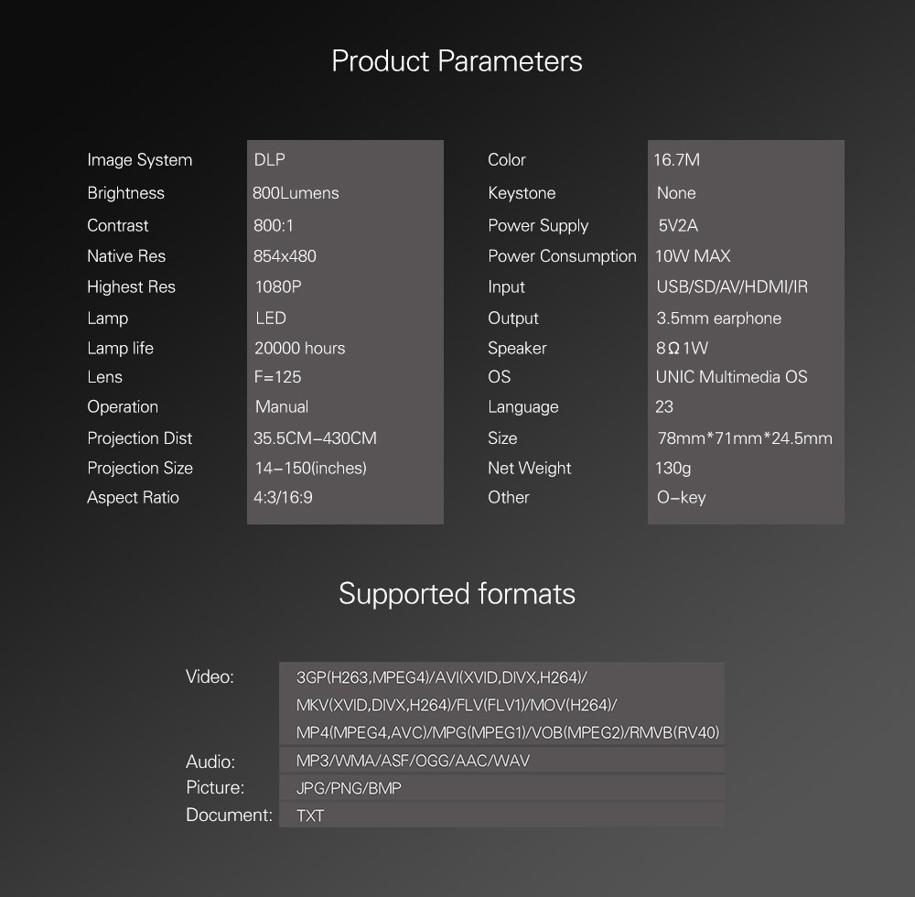
Task: Select the Image System label
Action: pos(139,160)
